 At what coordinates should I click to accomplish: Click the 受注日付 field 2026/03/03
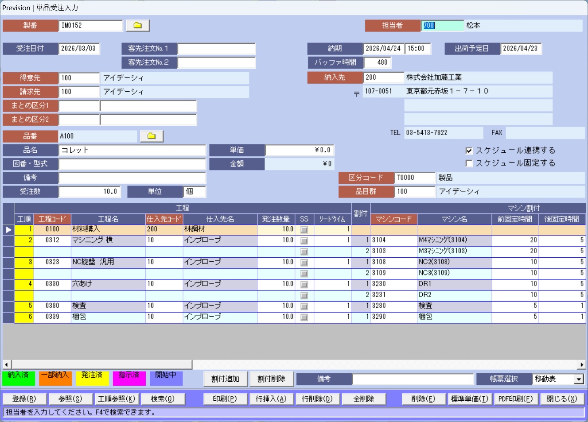point(79,48)
